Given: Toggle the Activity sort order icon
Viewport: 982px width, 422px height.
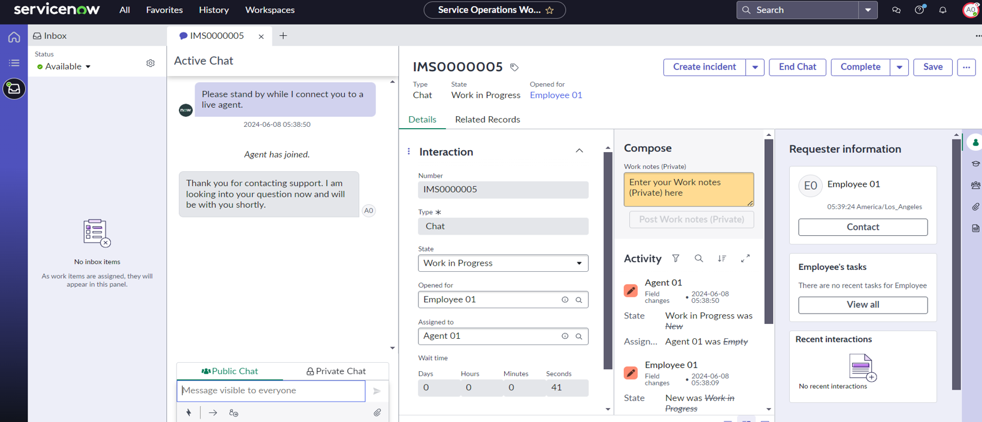Looking at the screenshot, I should 722,259.
